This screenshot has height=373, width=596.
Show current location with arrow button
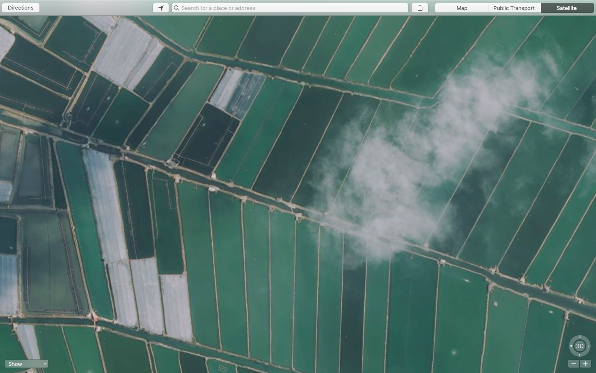(161, 8)
